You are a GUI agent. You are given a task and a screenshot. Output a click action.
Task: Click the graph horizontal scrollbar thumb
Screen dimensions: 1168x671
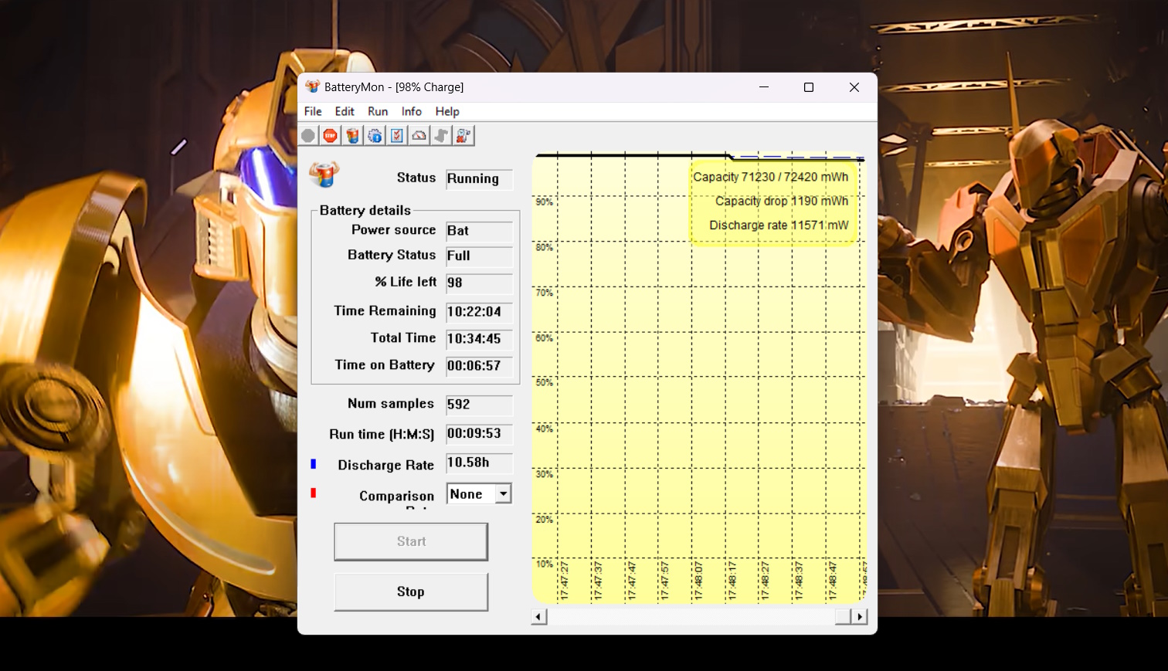click(x=843, y=616)
